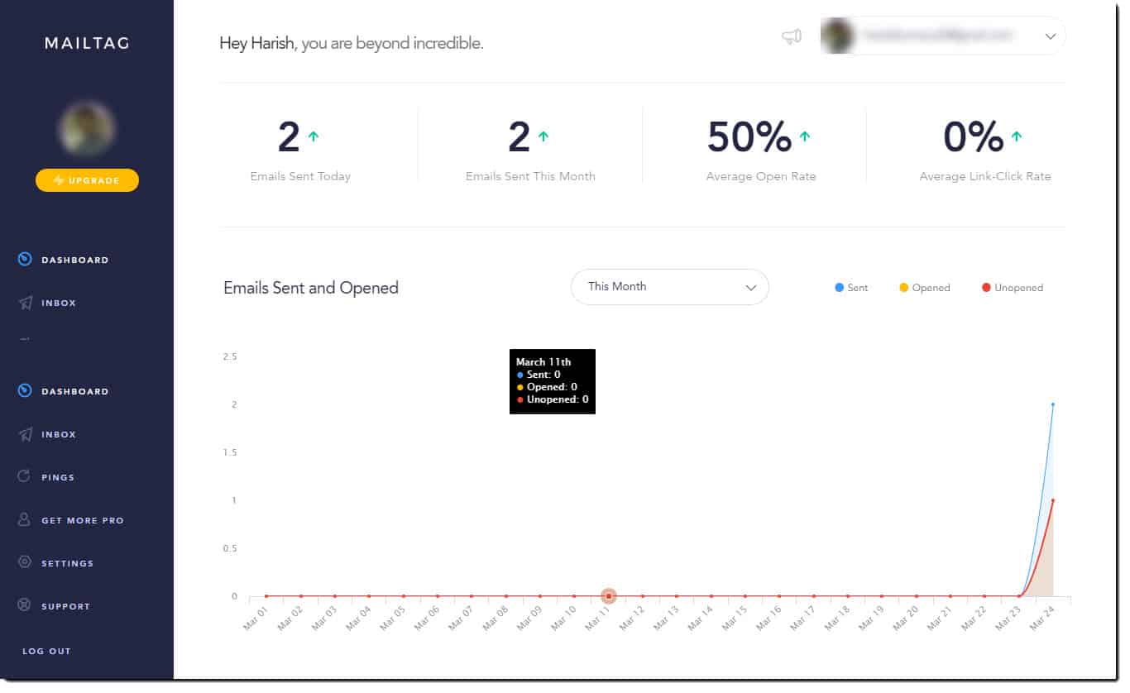1130x693 pixels.
Task: Click the Get More Pro person icon
Action: click(x=24, y=520)
